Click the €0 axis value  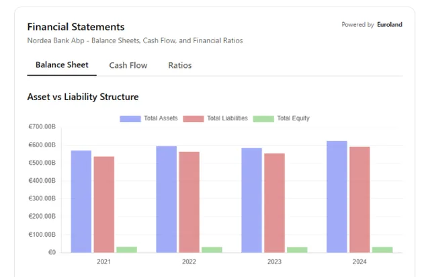(52, 252)
